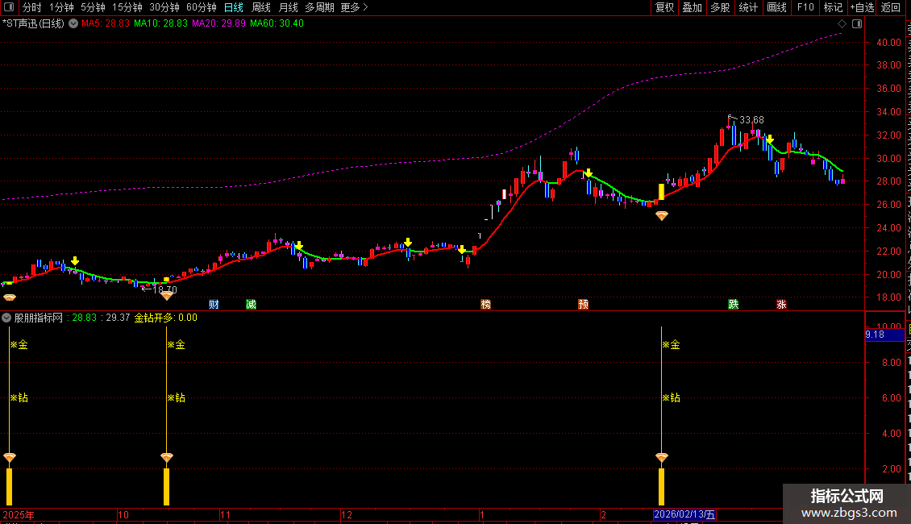Click the 金钻开多: 0.00 value label
This screenshot has width=911, height=524.
click(x=166, y=318)
